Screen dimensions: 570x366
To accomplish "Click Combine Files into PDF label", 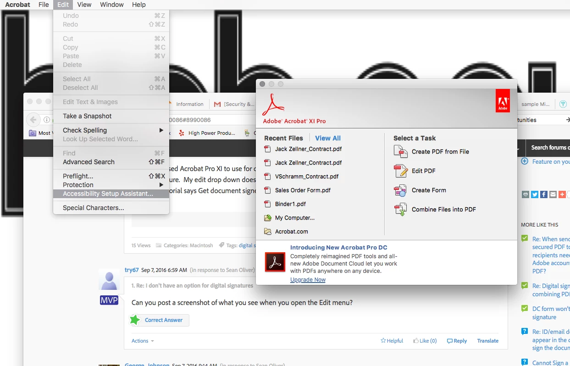I will click(x=444, y=210).
